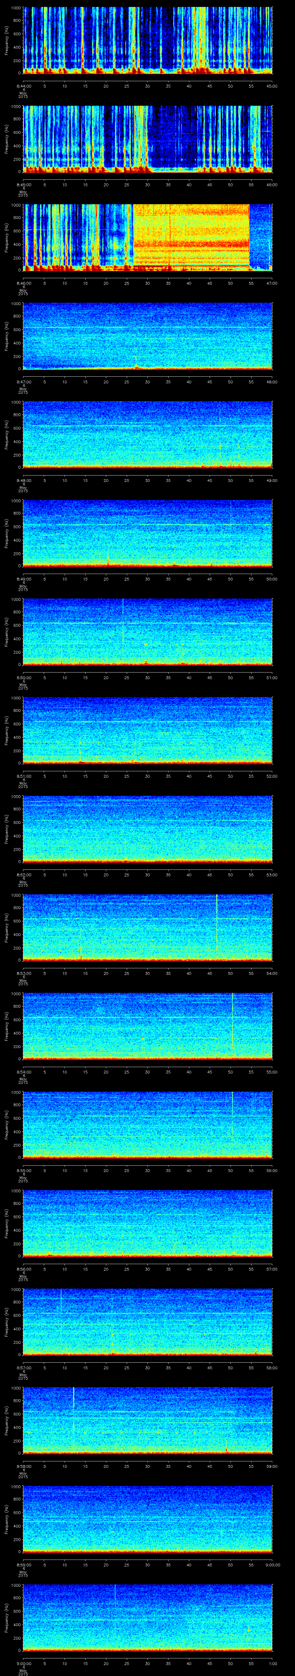Click the vertical spike near 50 seconds in the 8:54 panel
Image resolution: width=295 pixels, height=1676 pixels.
pyautogui.click(x=232, y=1021)
